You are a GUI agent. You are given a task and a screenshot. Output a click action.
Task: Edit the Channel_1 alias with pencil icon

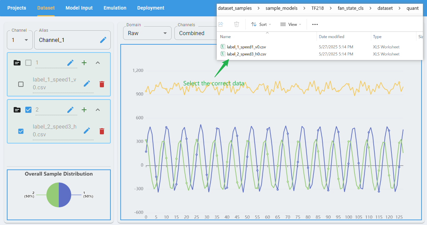(x=103, y=40)
